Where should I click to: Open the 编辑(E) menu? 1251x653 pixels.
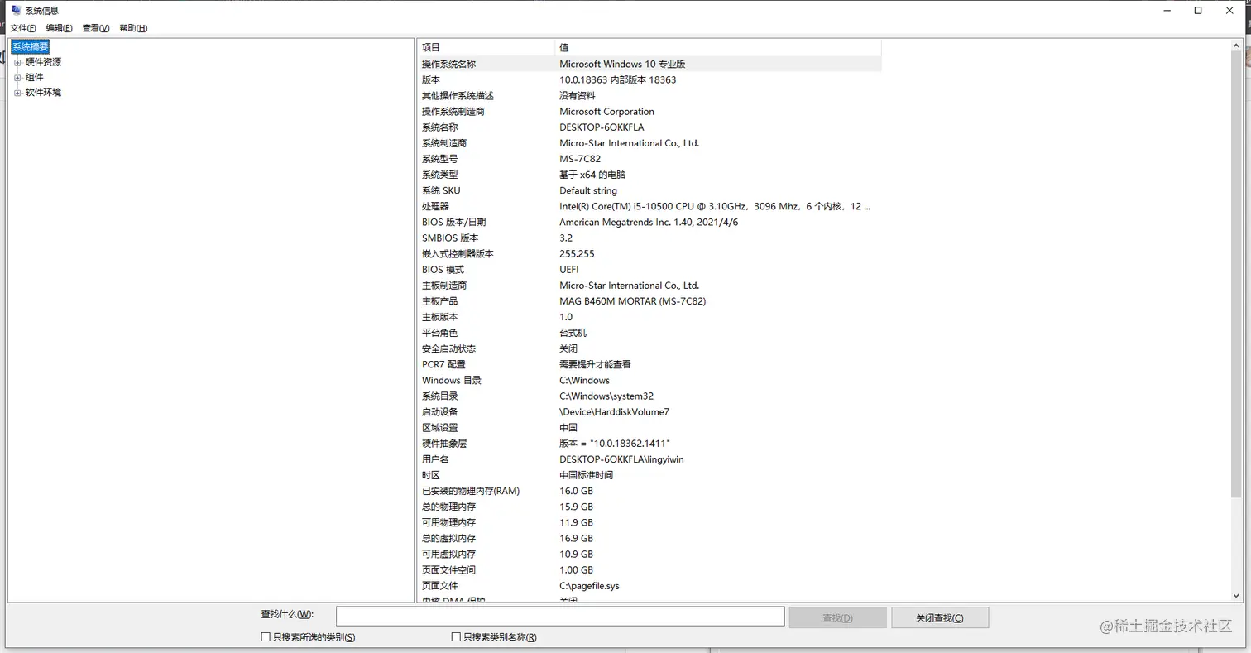(59, 28)
